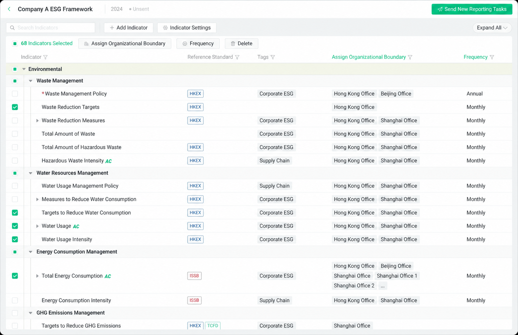Expand the Waste Reduction Measures row
518x335 pixels.
[37, 121]
